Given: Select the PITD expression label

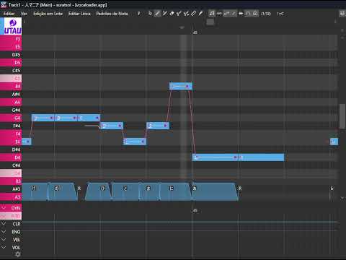Looking at the screenshot, I should point(16,216).
